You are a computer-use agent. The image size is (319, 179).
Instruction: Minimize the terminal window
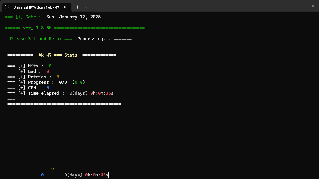coord(287,6)
